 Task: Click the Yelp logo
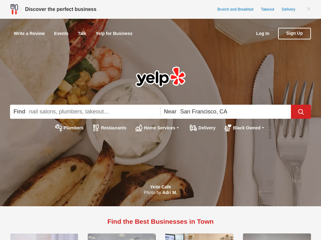[x=160, y=77]
